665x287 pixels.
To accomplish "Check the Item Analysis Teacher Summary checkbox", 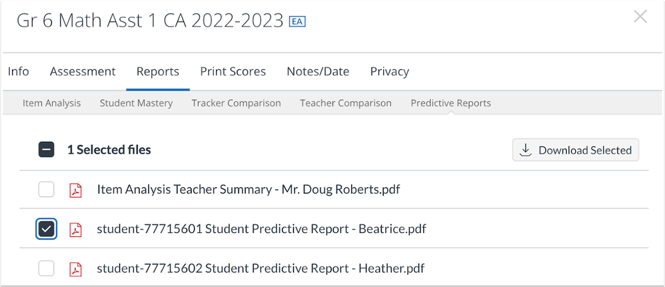I will 46,190.
